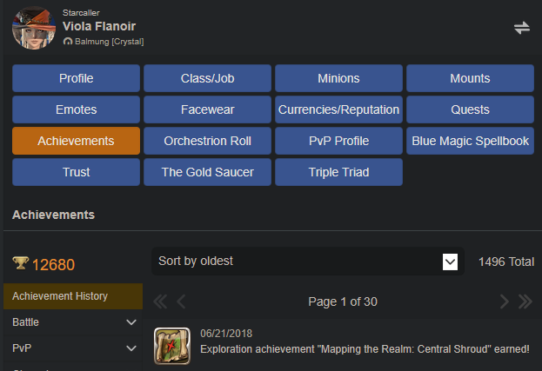Click the trophy achievement points icon
The height and width of the screenshot is (371, 542).
click(x=20, y=263)
